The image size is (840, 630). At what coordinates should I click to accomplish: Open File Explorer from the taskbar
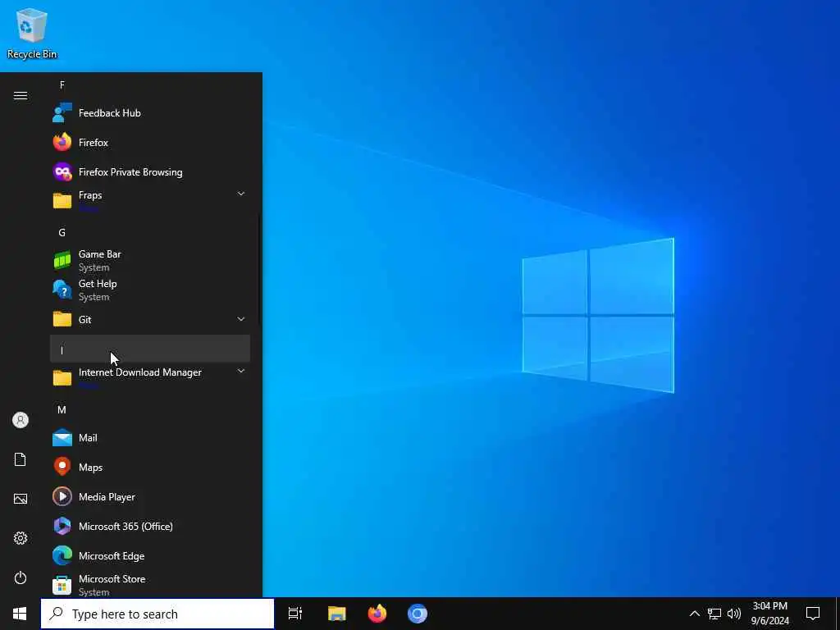pyautogui.click(x=337, y=614)
